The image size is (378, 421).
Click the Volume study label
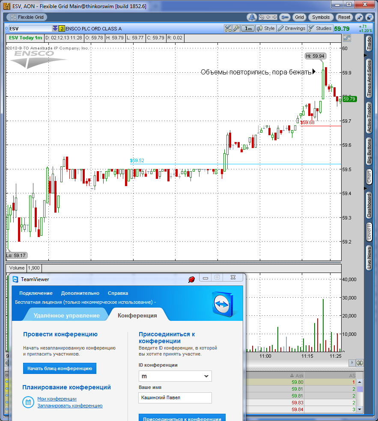[17, 268]
